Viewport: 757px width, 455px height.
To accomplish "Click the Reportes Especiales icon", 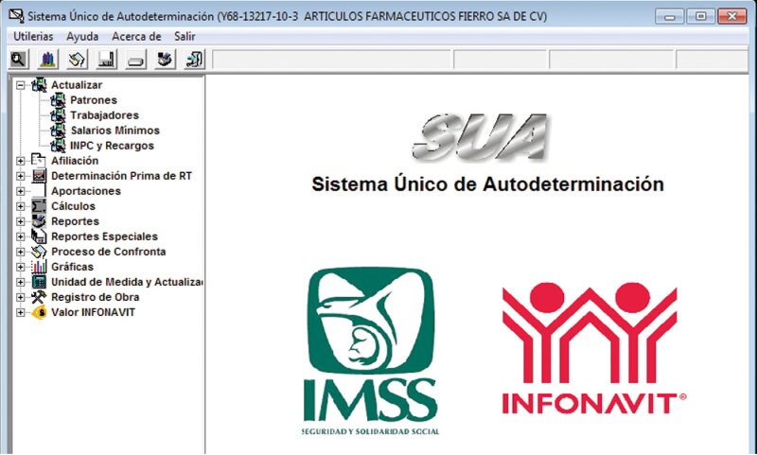I will tap(39, 236).
